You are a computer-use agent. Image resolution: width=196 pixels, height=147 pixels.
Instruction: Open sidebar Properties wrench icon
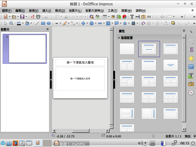pos(191,41)
